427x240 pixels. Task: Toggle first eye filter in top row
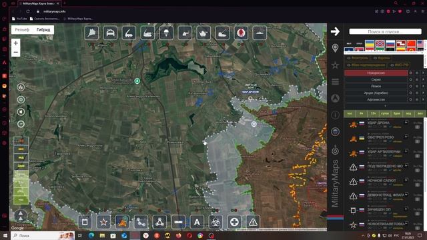pos(358,58)
